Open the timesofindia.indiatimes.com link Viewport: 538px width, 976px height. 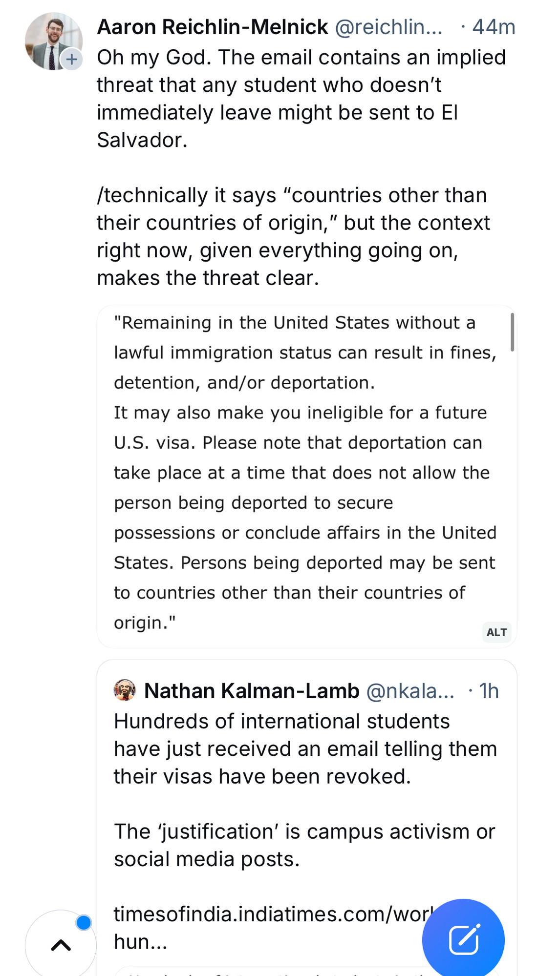274,927
